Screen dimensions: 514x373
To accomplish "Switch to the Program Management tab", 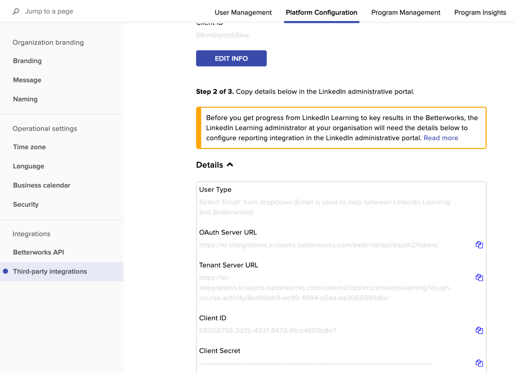I will click(406, 13).
